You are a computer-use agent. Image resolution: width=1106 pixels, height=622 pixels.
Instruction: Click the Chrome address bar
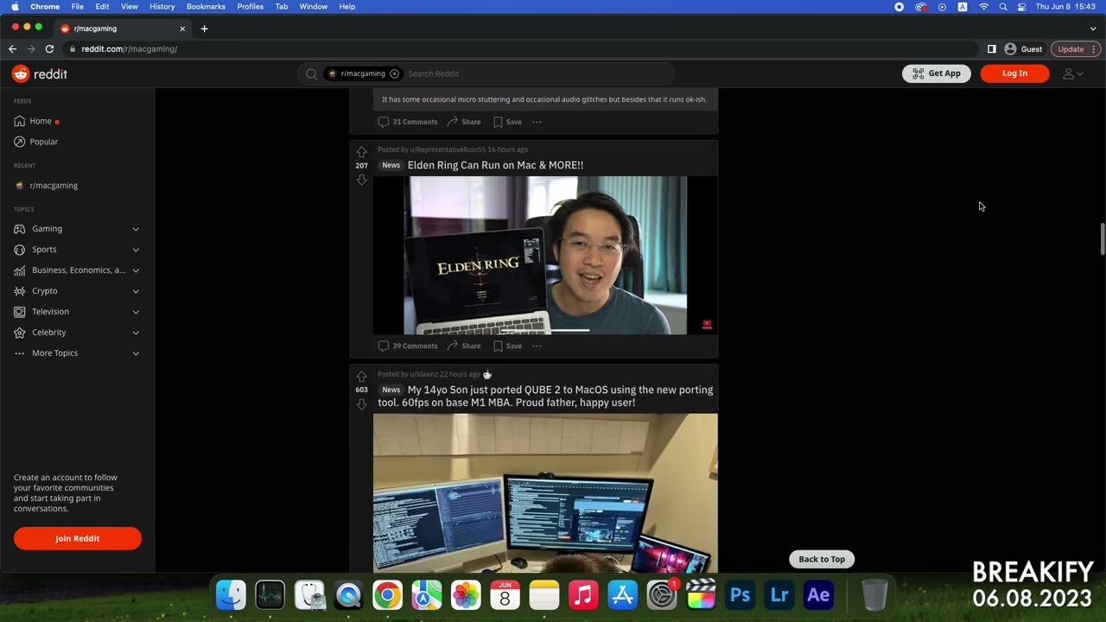pos(518,49)
